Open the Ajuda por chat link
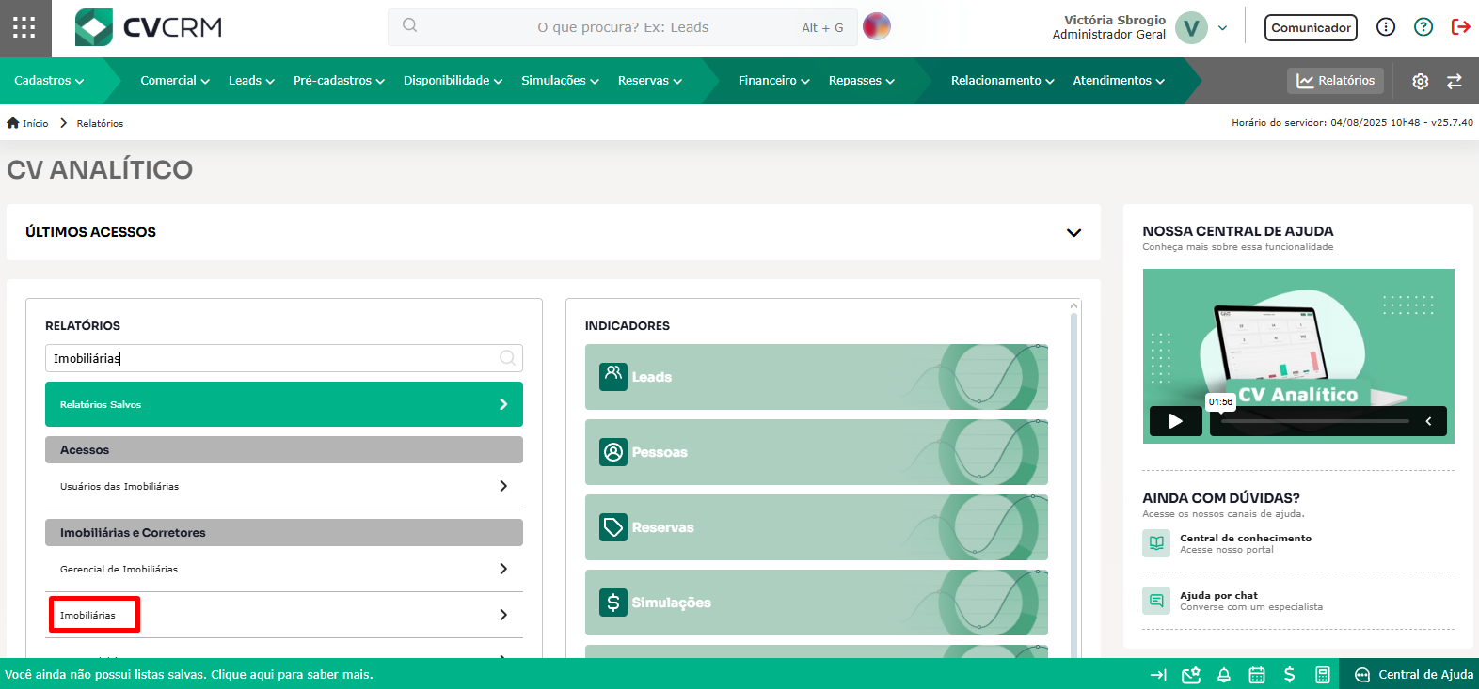Viewport: 1479px width, 689px height. pos(1218,596)
